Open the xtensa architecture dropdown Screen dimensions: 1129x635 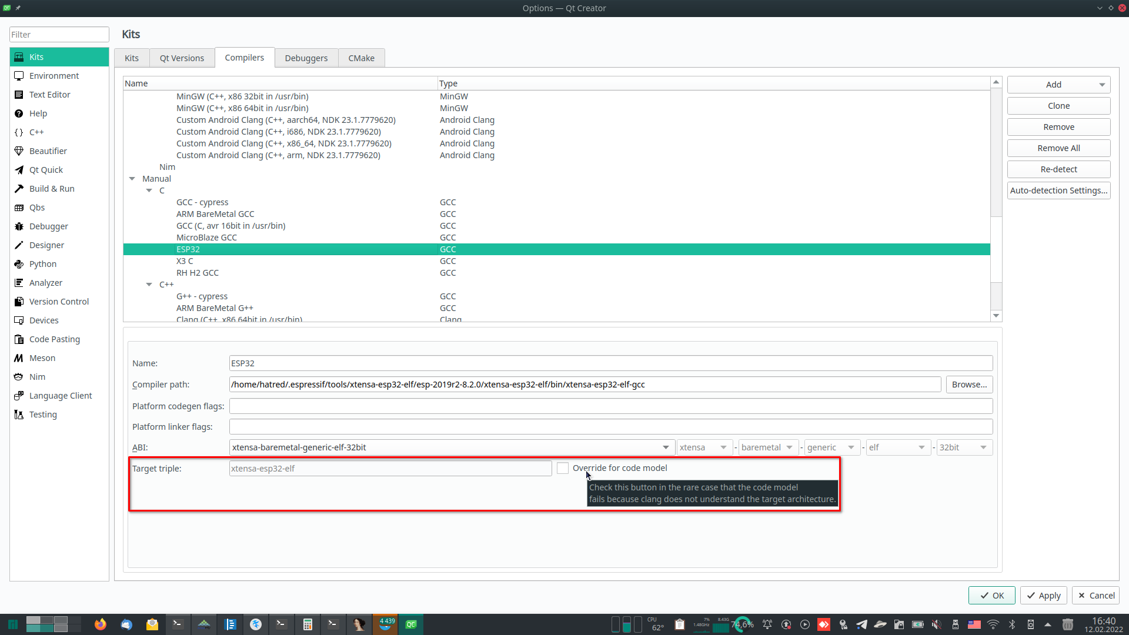pos(705,447)
